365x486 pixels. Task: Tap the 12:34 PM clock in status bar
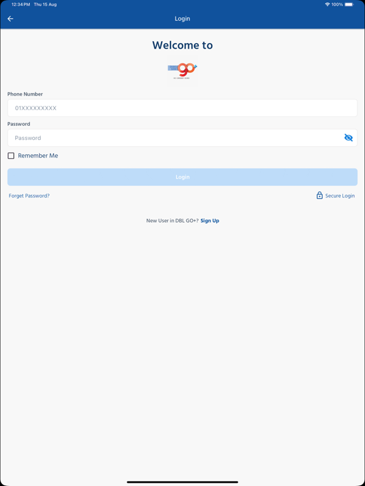pos(20,4)
